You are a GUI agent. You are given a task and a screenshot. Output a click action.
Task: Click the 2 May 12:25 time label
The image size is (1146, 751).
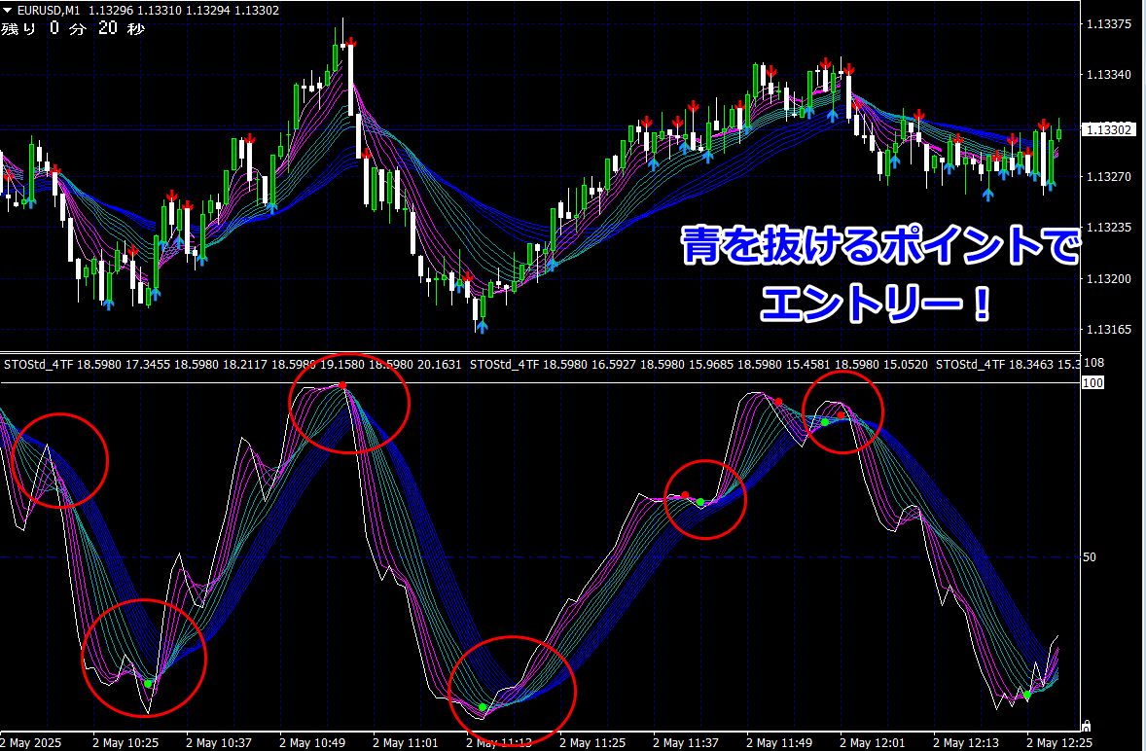(1059, 742)
